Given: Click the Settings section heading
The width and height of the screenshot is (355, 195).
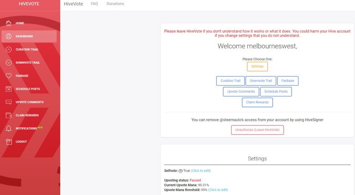Looking at the screenshot, I should pyautogui.click(x=257, y=159).
